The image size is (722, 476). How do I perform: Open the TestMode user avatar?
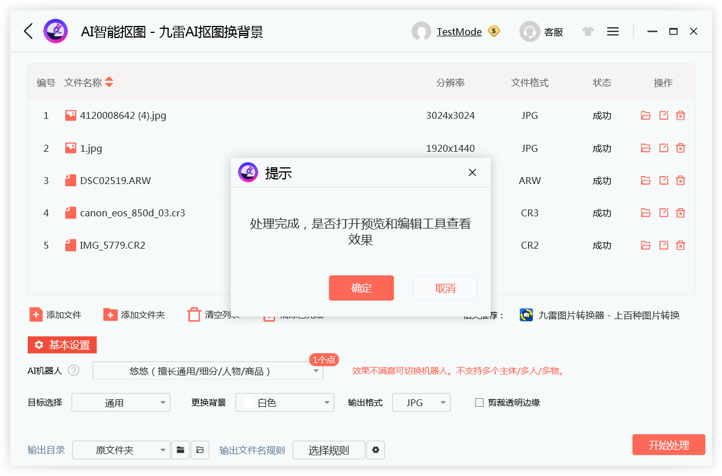[x=421, y=32]
